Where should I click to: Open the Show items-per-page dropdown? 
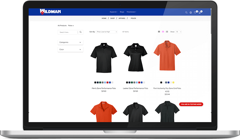click(x=178, y=32)
